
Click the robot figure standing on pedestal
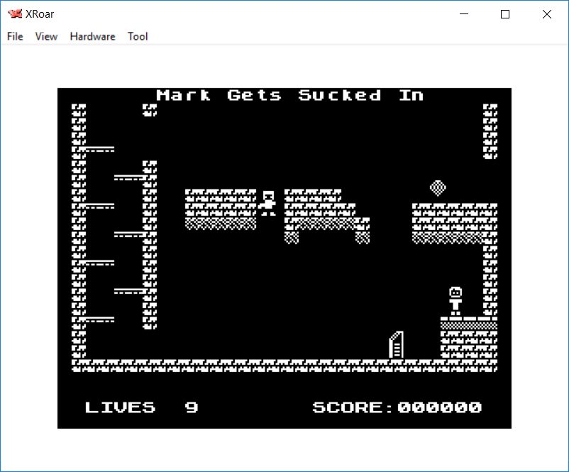click(x=455, y=301)
